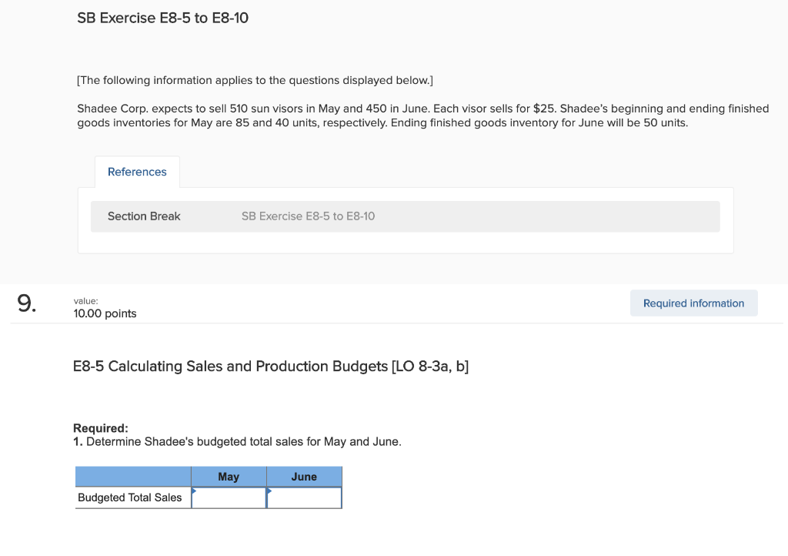788x556 pixels.
Task: Click the gray SB Exercise E8-5 to E8-10 reference text
Action: [x=308, y=216]
